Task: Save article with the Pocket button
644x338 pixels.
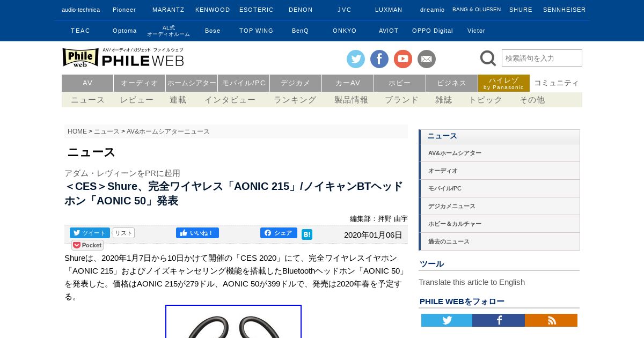Action: click(x=87, y=245)
